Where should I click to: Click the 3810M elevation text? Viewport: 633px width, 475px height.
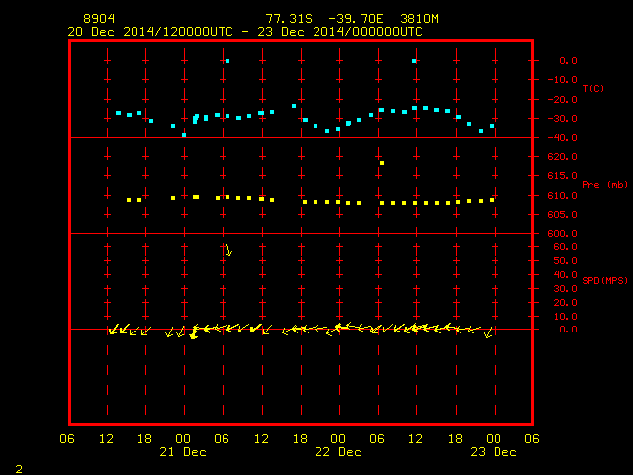pyautogui.click(x=419, y=19)
